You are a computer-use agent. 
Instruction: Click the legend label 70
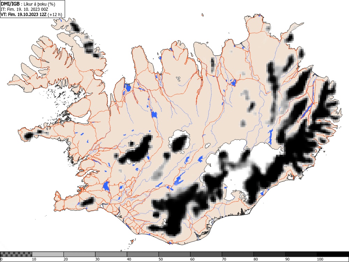(x=224, y=259)
